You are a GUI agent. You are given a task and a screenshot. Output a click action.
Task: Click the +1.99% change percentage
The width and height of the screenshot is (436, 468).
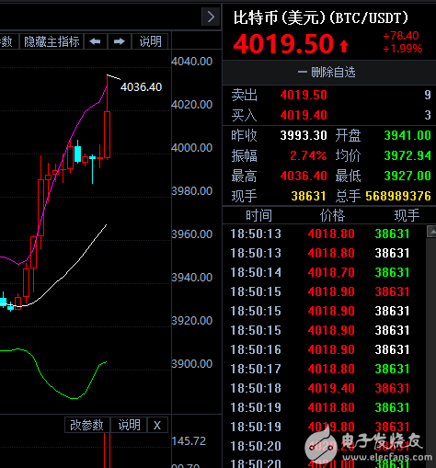[x=402, y=49]
